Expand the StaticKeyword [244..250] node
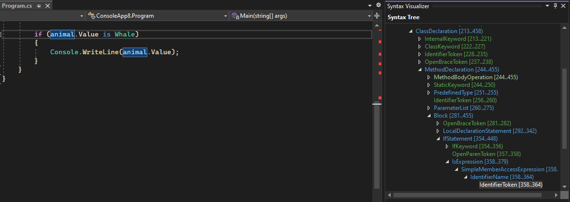The height and width of the screenshot is (202, 570). [x=429, y=85]
